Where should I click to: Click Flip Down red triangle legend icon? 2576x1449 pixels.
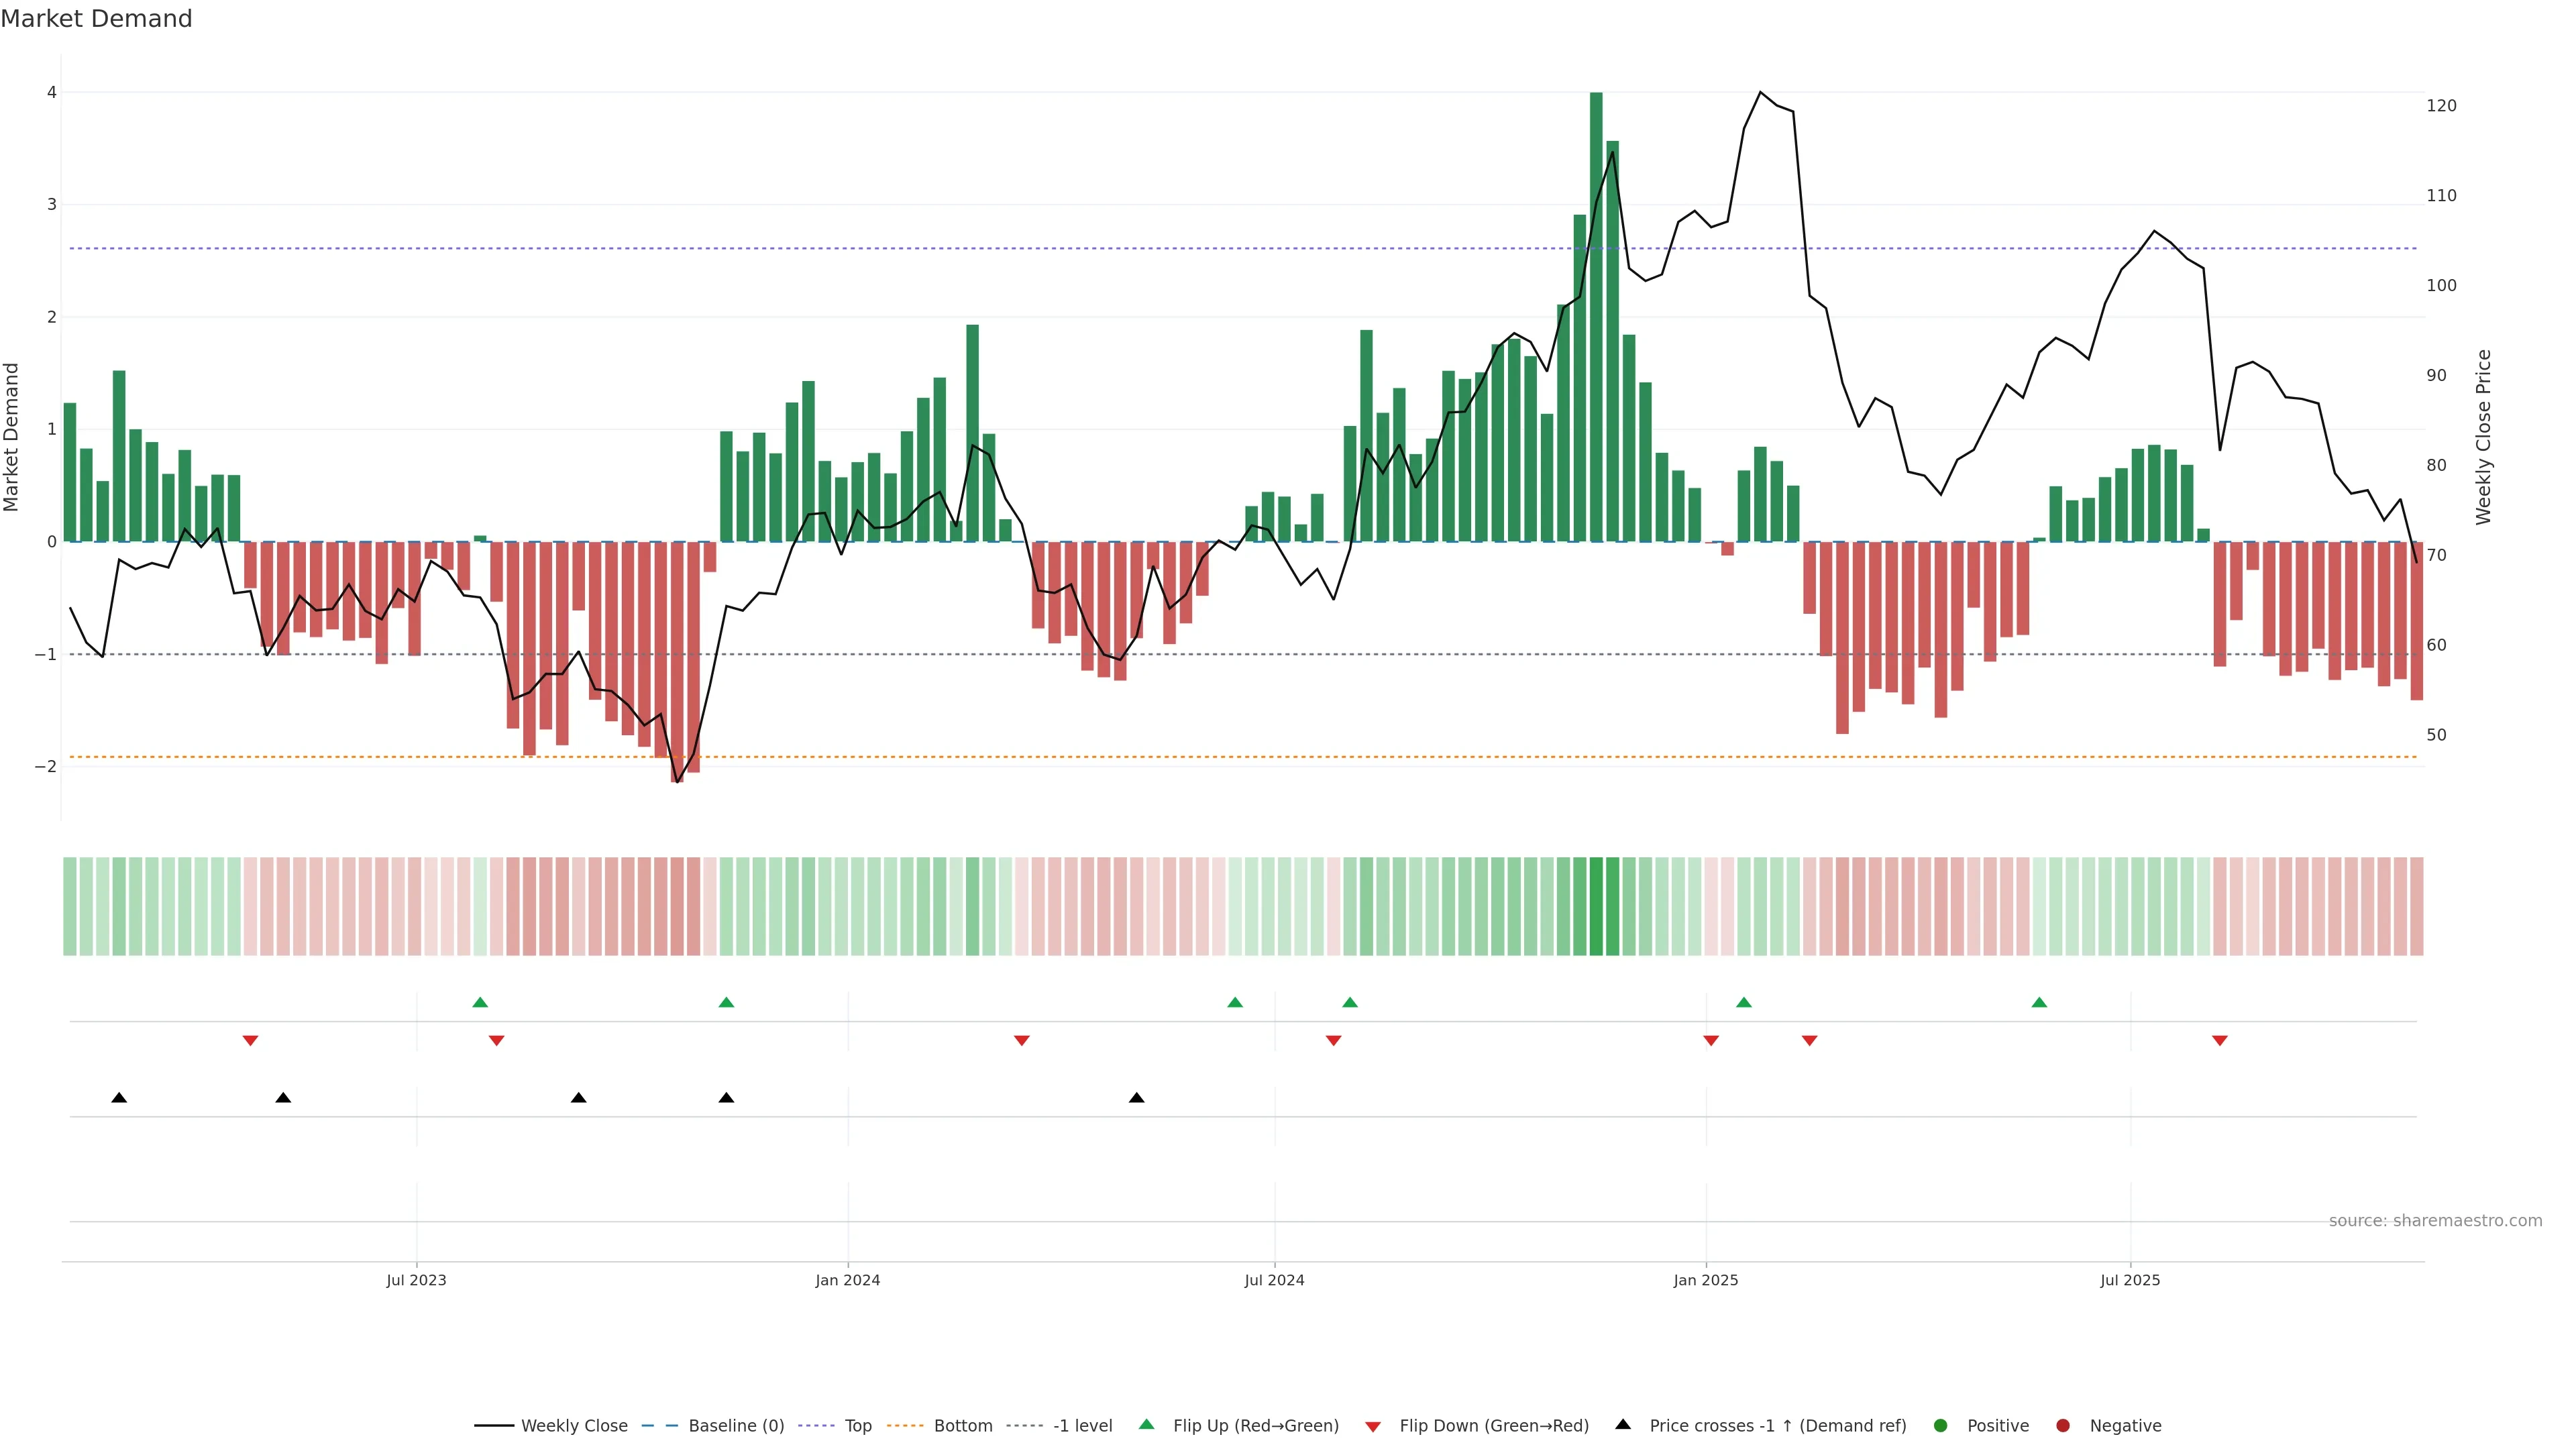point(1373,1427)
